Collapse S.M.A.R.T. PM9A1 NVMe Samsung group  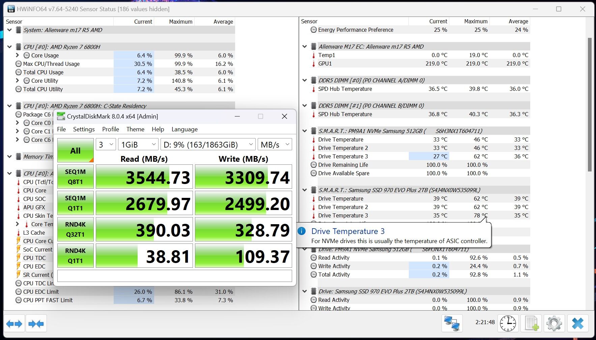coord(305,131)
